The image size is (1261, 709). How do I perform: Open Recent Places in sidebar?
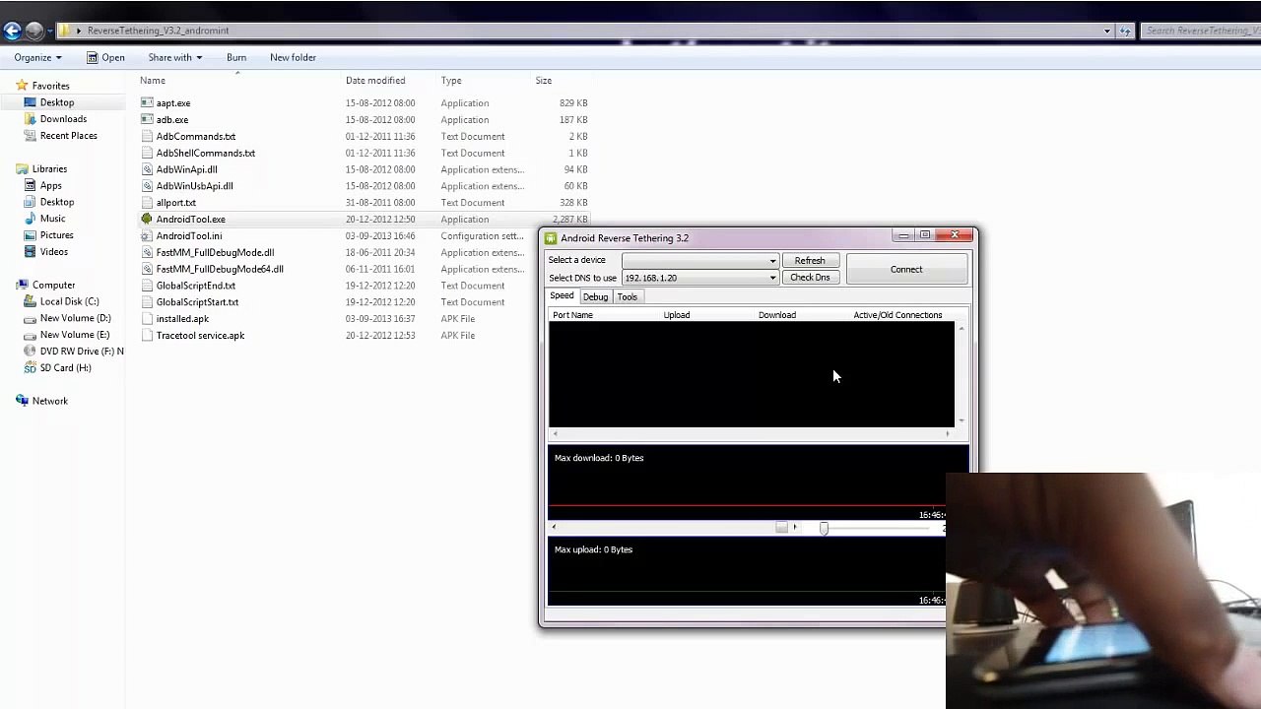(x=68, y=136)
